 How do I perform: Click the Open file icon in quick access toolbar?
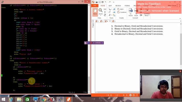coord(97,2)
